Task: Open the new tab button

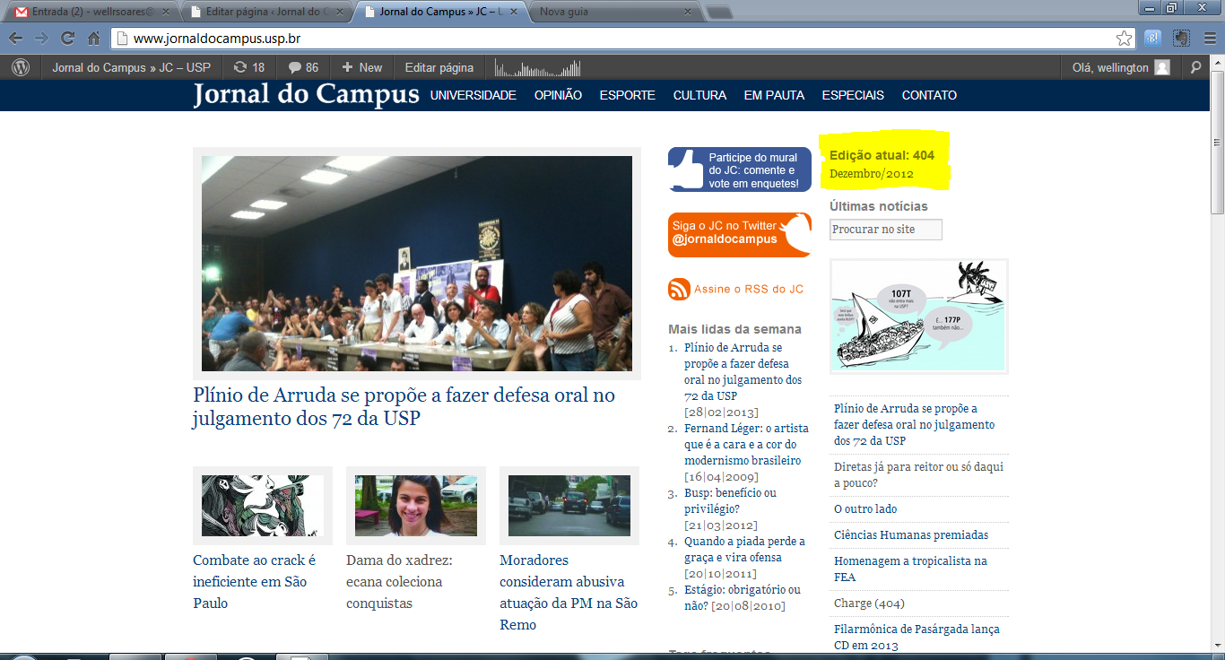Action: point(719,13)
